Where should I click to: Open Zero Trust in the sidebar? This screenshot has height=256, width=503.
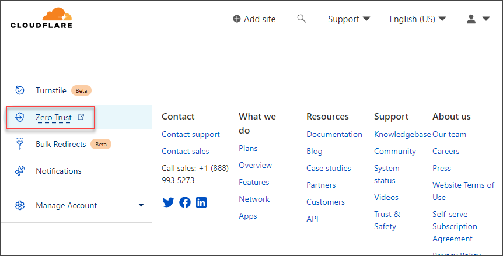(x=54, y=118)
